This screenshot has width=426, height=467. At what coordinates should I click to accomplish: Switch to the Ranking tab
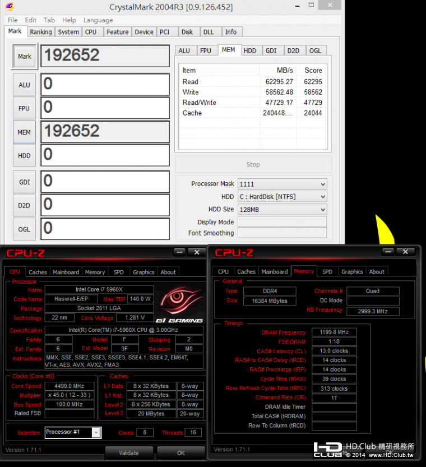pyautogui.click(x=41, y=32)
